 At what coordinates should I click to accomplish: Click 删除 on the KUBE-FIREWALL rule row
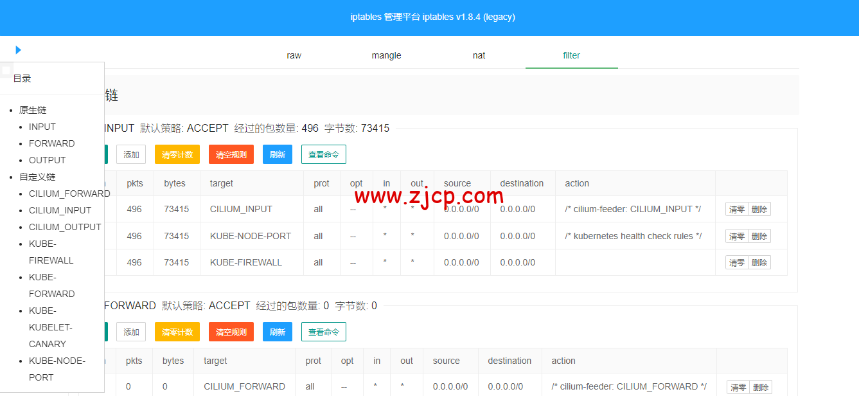click(759, 262)
